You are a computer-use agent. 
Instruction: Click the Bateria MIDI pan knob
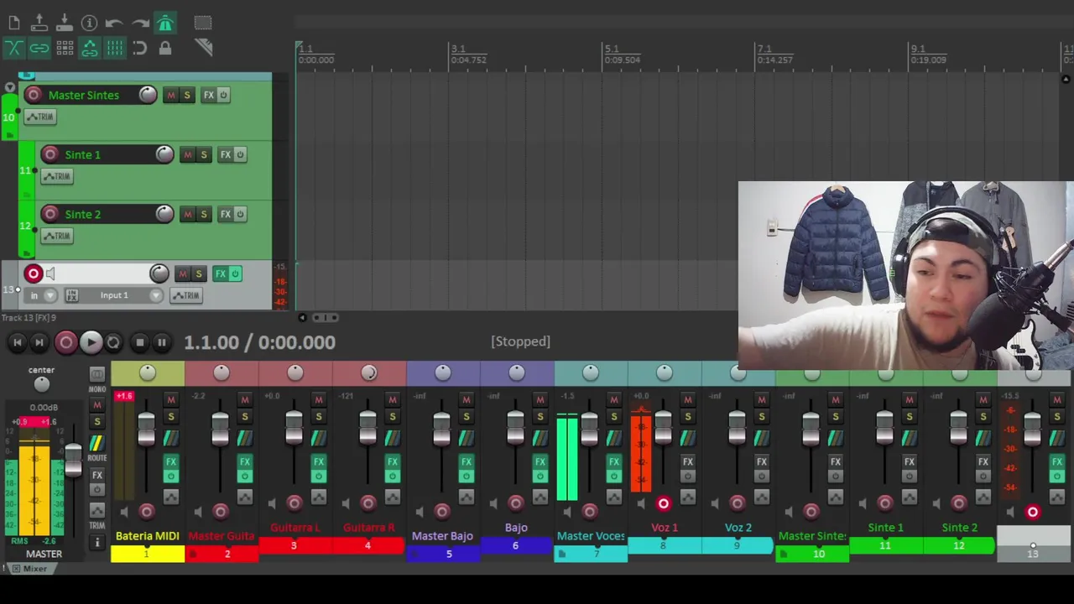pos(148,372)
